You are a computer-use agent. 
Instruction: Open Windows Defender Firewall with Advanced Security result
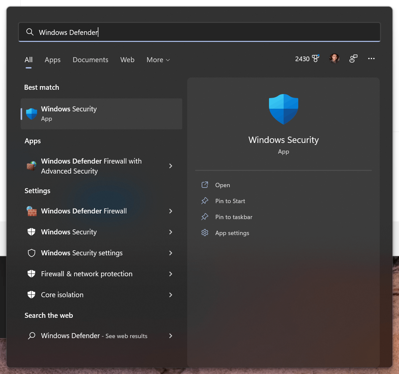click(101, 166)
